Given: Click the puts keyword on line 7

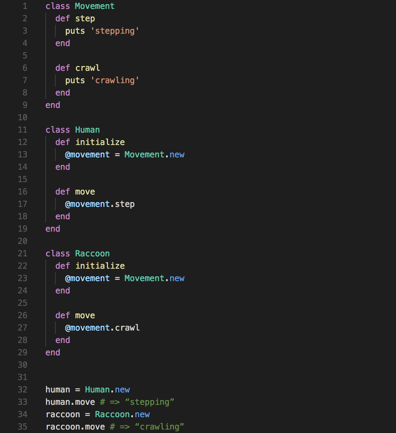Looking at the screenshot, I should pos(75,80).
